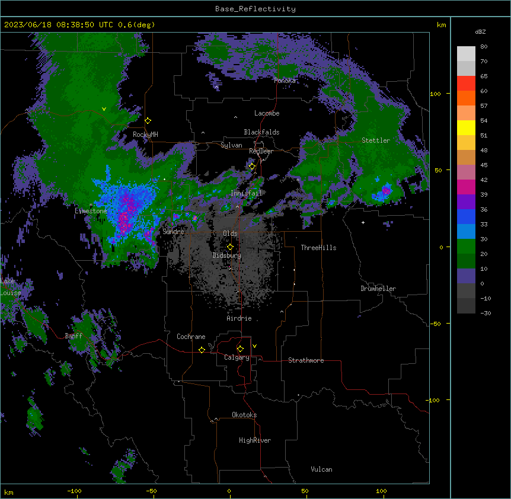Click the Blackfalds city label
Screen dimensions: 511x499
[x=261, y=132]
